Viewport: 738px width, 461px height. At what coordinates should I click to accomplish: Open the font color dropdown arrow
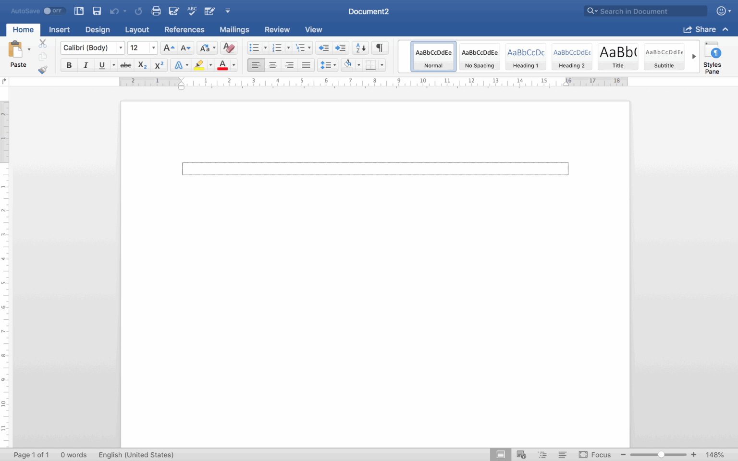tap(234, 65)
